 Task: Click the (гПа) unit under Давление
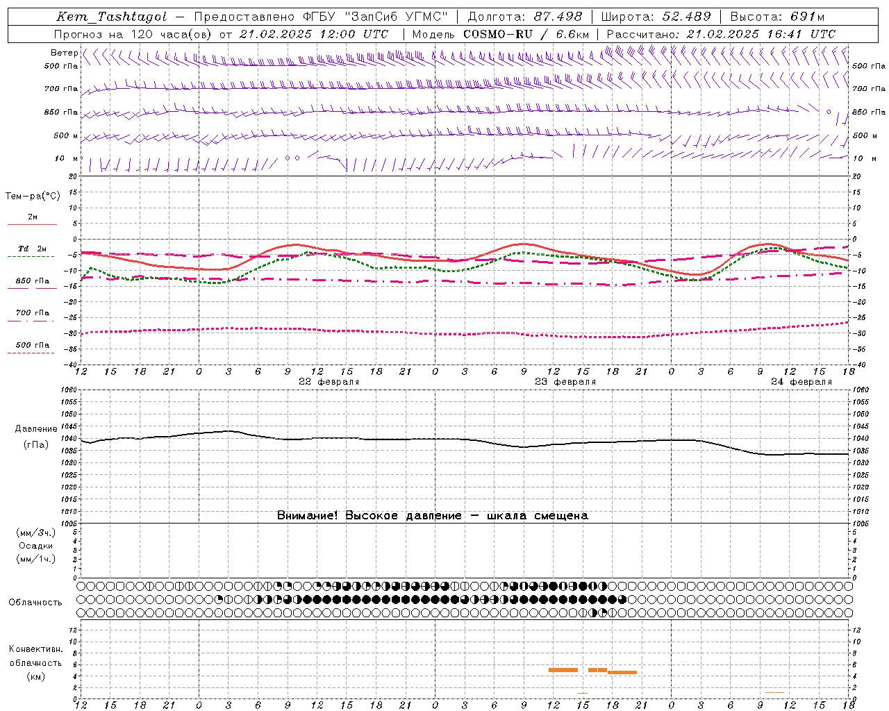pyautogui.click(x=36, y=444)
